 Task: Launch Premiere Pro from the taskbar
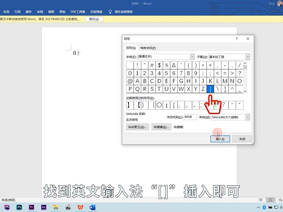(x=31, y=207)
